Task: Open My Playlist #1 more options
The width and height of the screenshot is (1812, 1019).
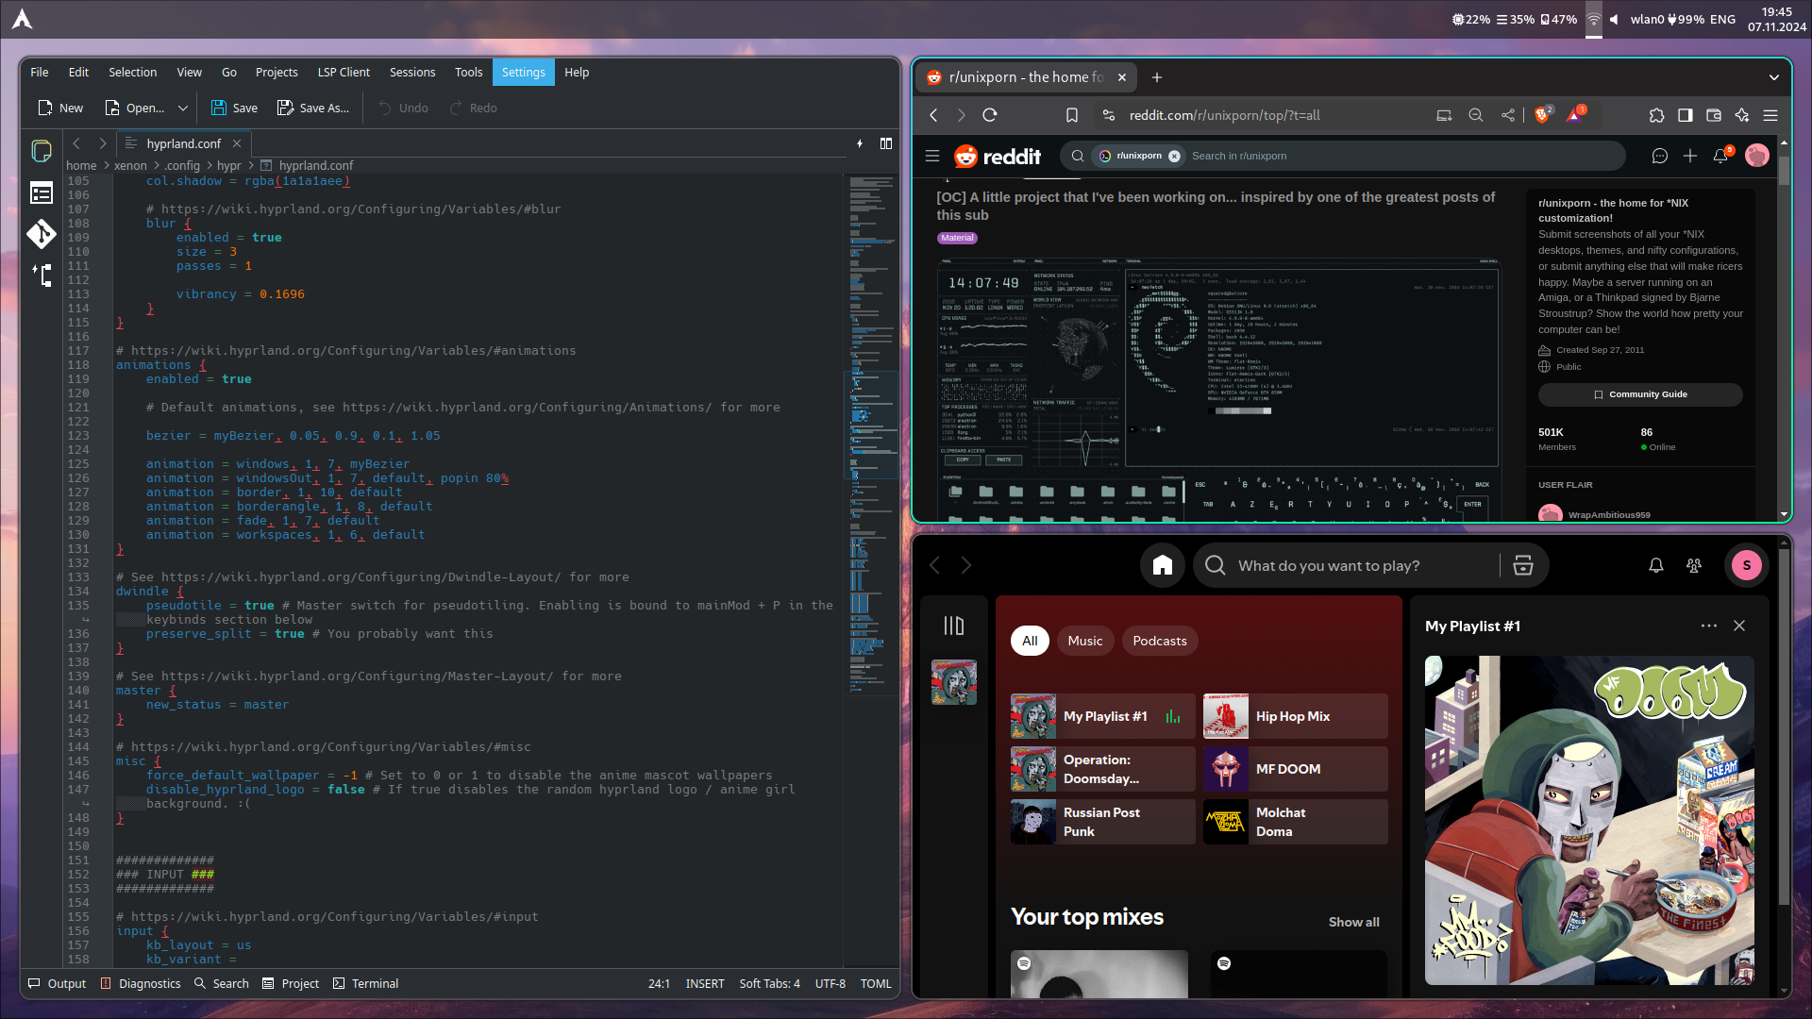Action: 1708,626
